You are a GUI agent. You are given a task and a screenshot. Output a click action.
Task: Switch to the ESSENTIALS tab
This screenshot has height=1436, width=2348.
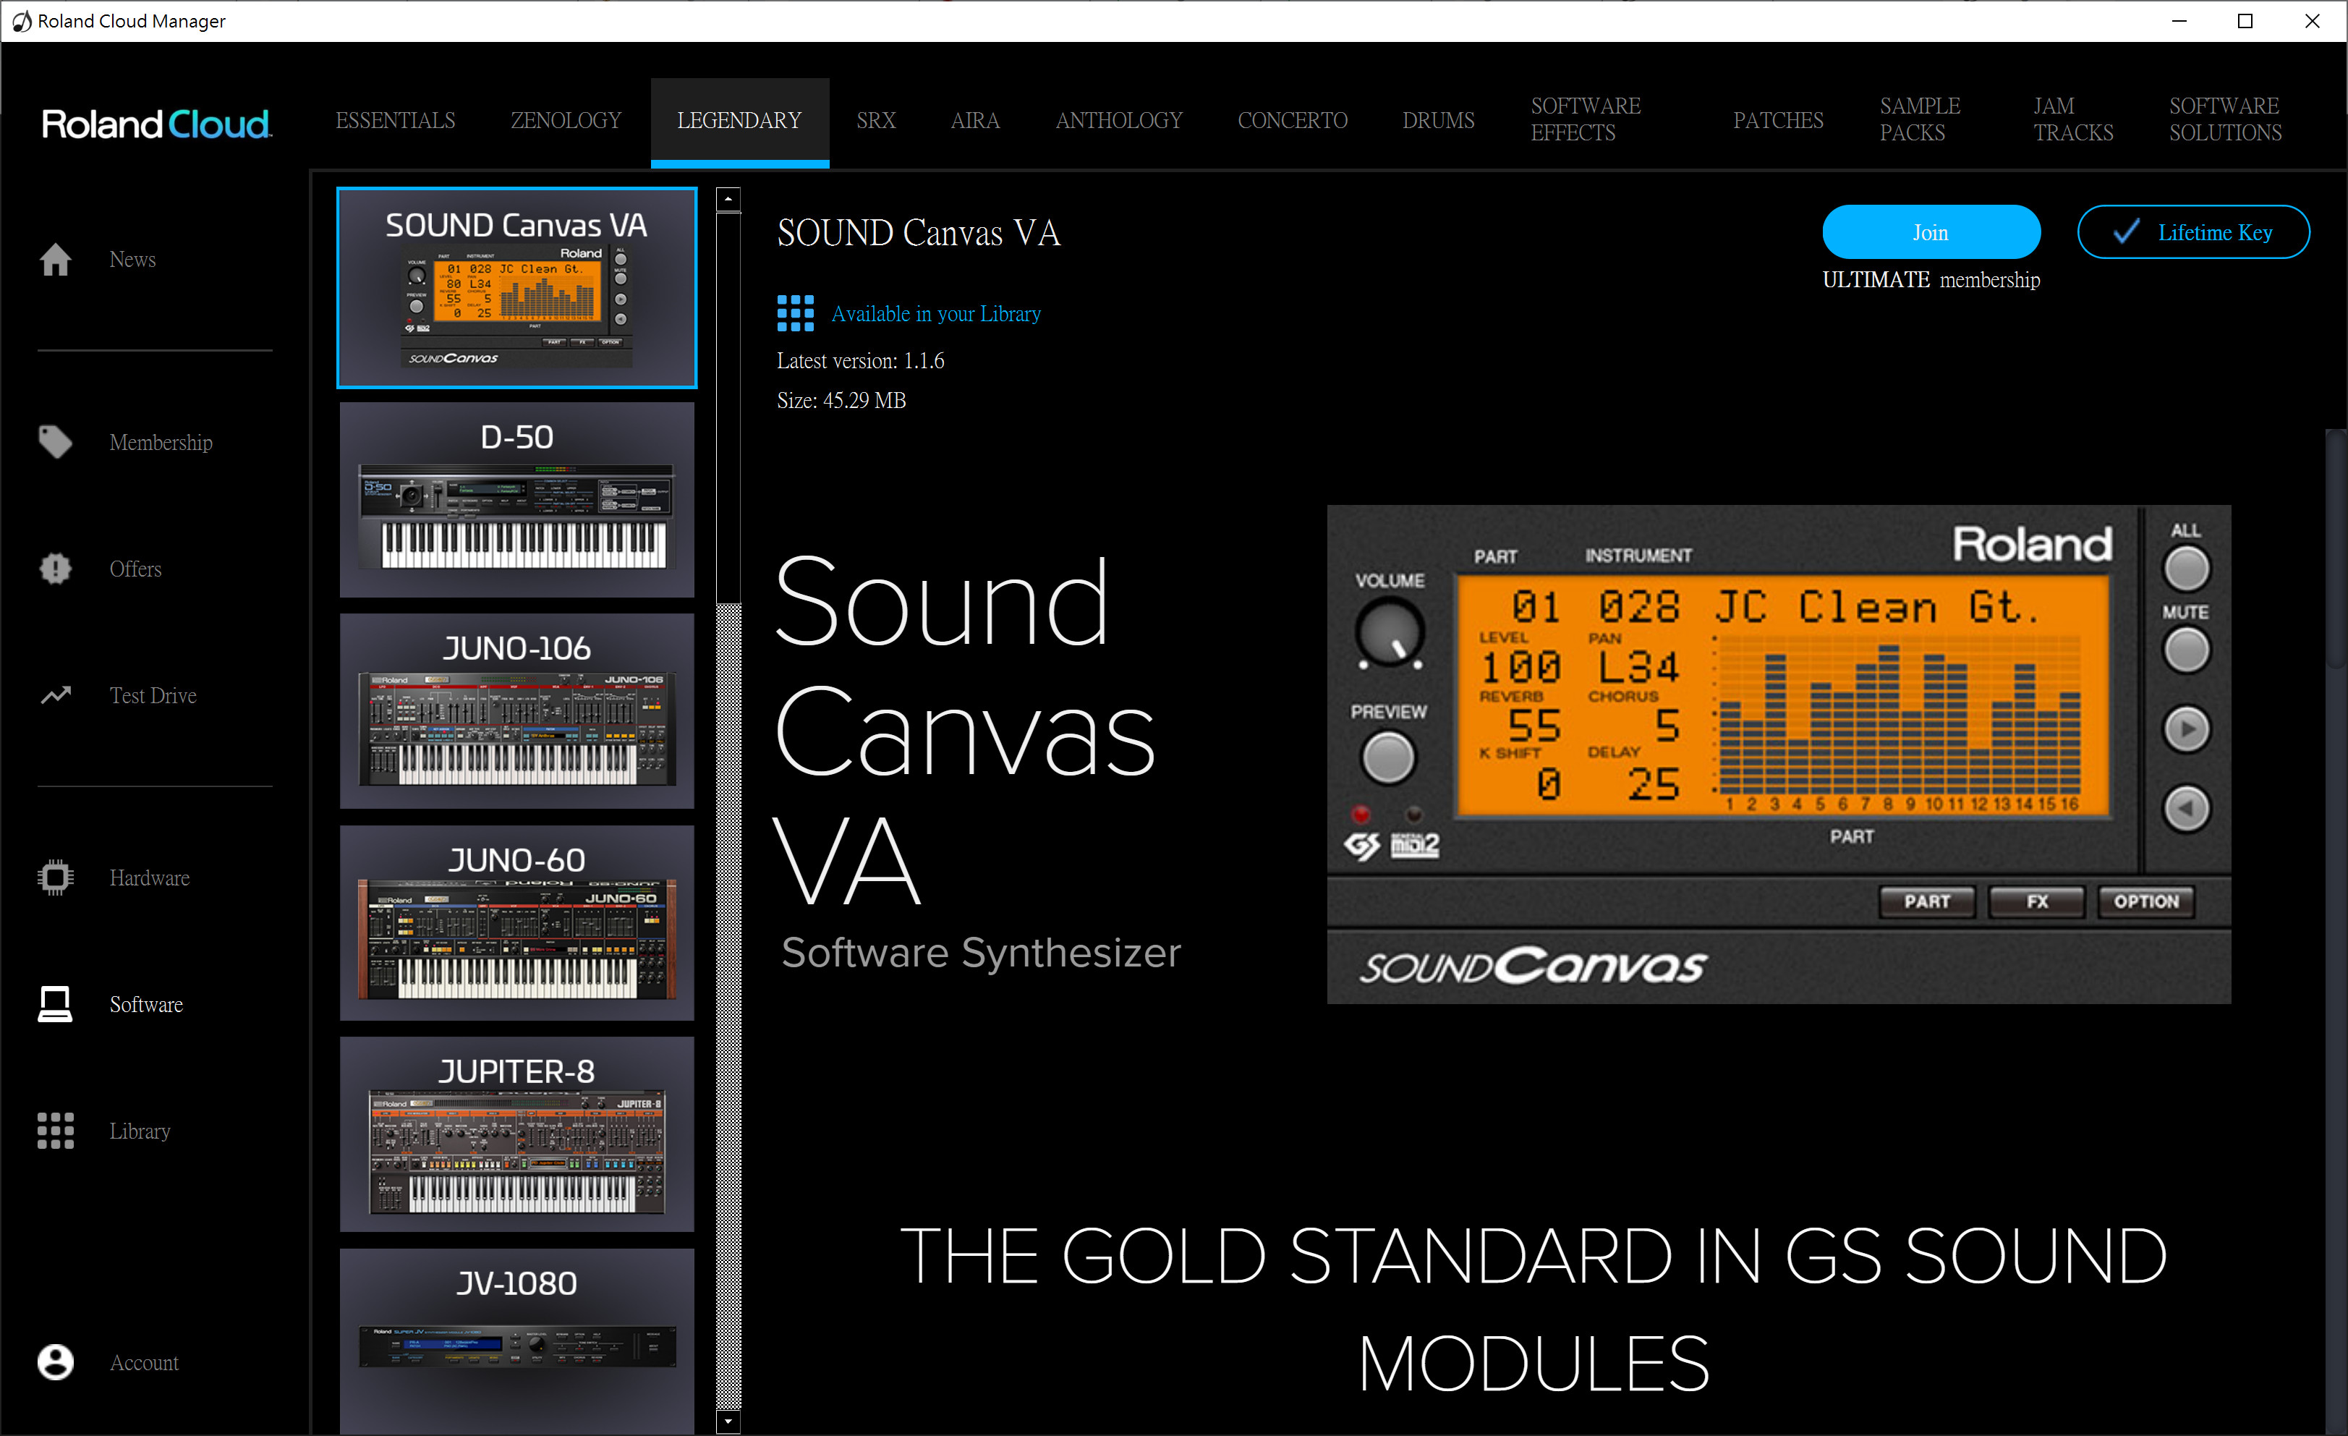(x=396, y=120)
